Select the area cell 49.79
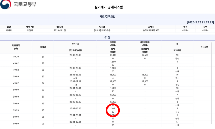This screenshot has width=215, height=129. click(16, 57)
